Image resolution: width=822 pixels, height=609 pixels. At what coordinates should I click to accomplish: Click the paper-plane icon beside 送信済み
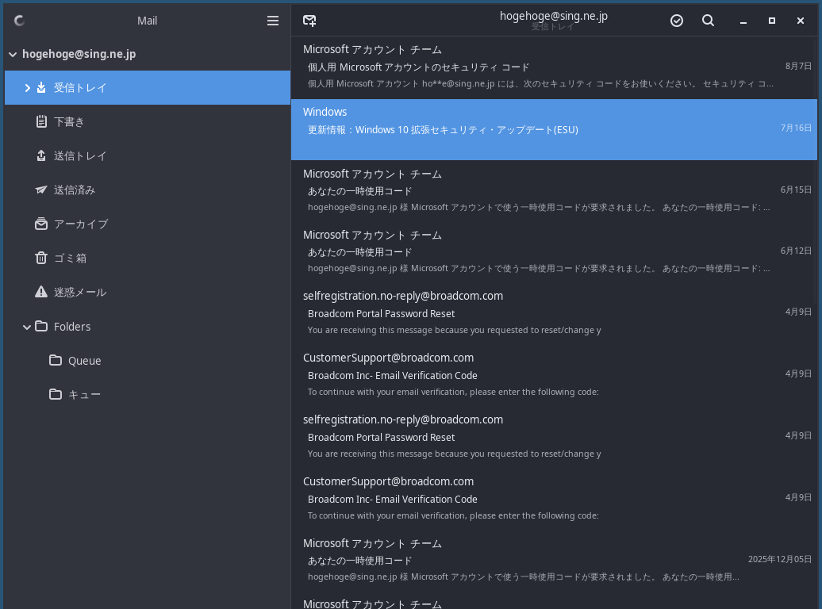(41, 190)
